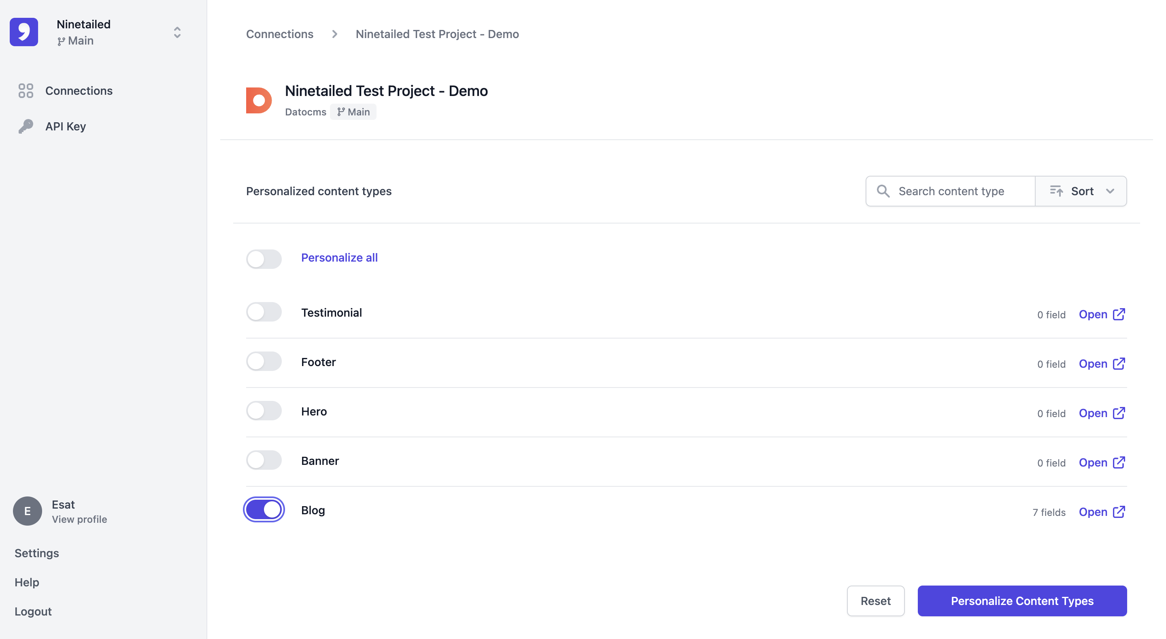Click the branch icon next to Main in sidebar

(61, 41)
